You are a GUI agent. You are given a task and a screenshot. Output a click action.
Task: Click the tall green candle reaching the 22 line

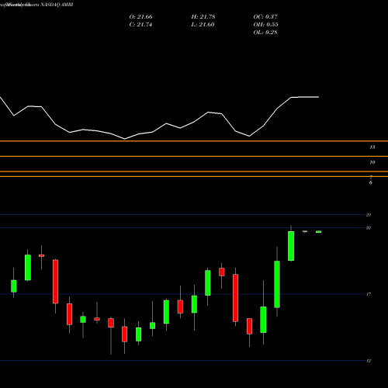[x=291, y=246]
